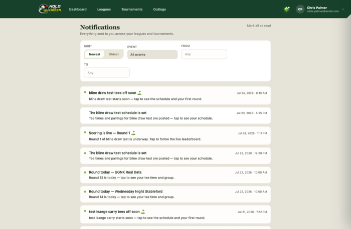Switch sort order to Oldest
351x229 pixels.
(114, 54)
